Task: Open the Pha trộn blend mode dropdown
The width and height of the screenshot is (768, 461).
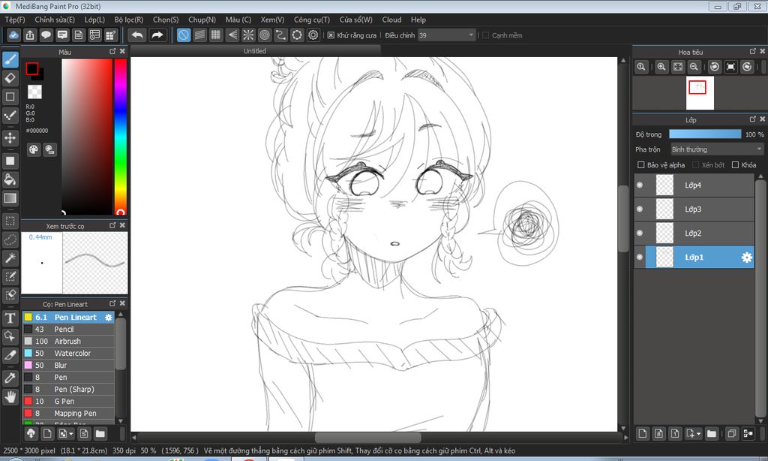Action: [x=717, y=149]
